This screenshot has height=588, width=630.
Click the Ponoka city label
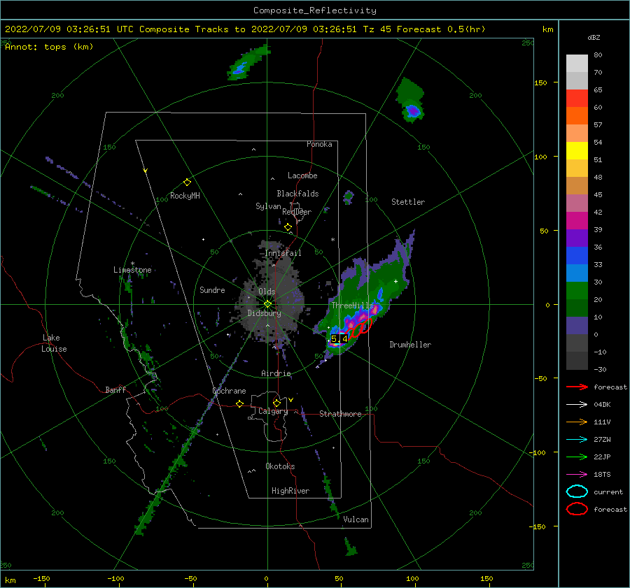click(319, 144)
